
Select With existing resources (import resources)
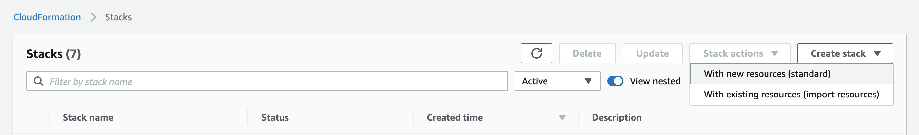pyautogui.click(x=791, y=94)
